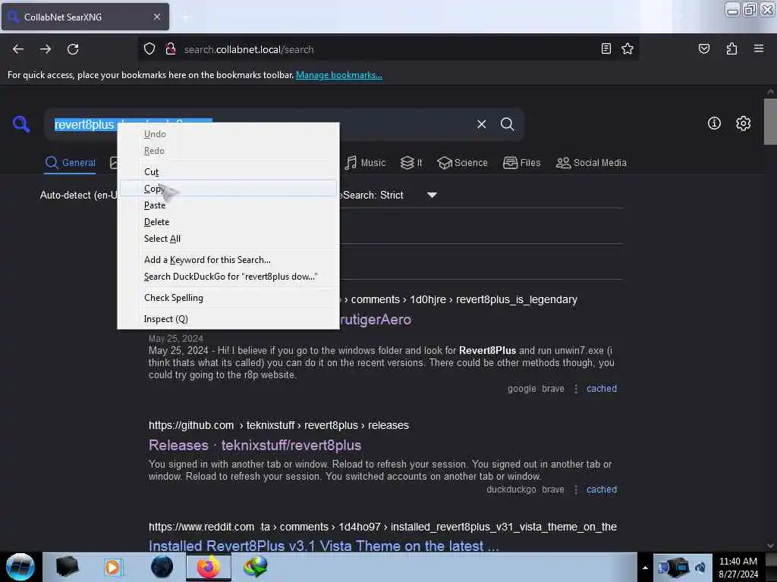Open the black folder taskbar icon

pyautogui.click(x=67, y=567)
